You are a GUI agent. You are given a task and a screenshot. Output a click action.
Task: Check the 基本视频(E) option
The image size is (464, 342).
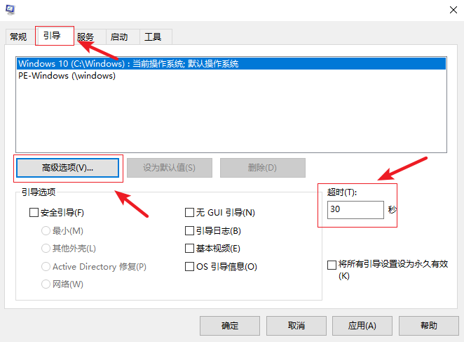(x=189, y=249)
